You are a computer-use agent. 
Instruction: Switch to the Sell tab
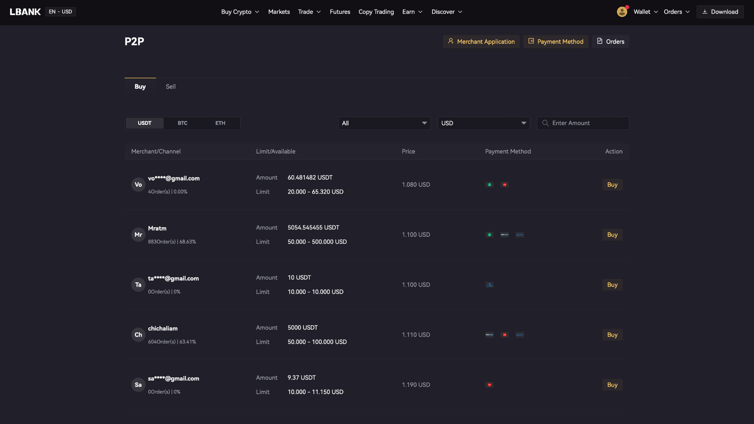click(170, 86)
